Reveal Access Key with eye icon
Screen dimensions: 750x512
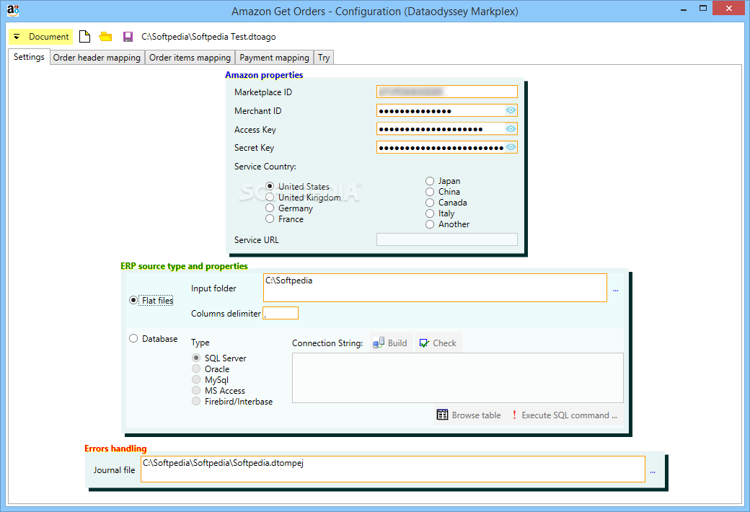(511, 128)
